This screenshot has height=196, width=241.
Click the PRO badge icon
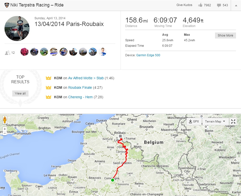pos(6,5)
